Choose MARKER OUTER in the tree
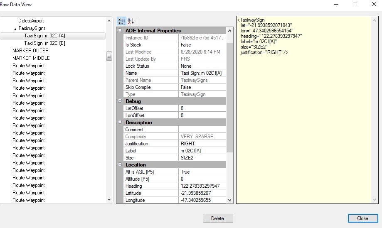382x228 pixels. point(30,51)
